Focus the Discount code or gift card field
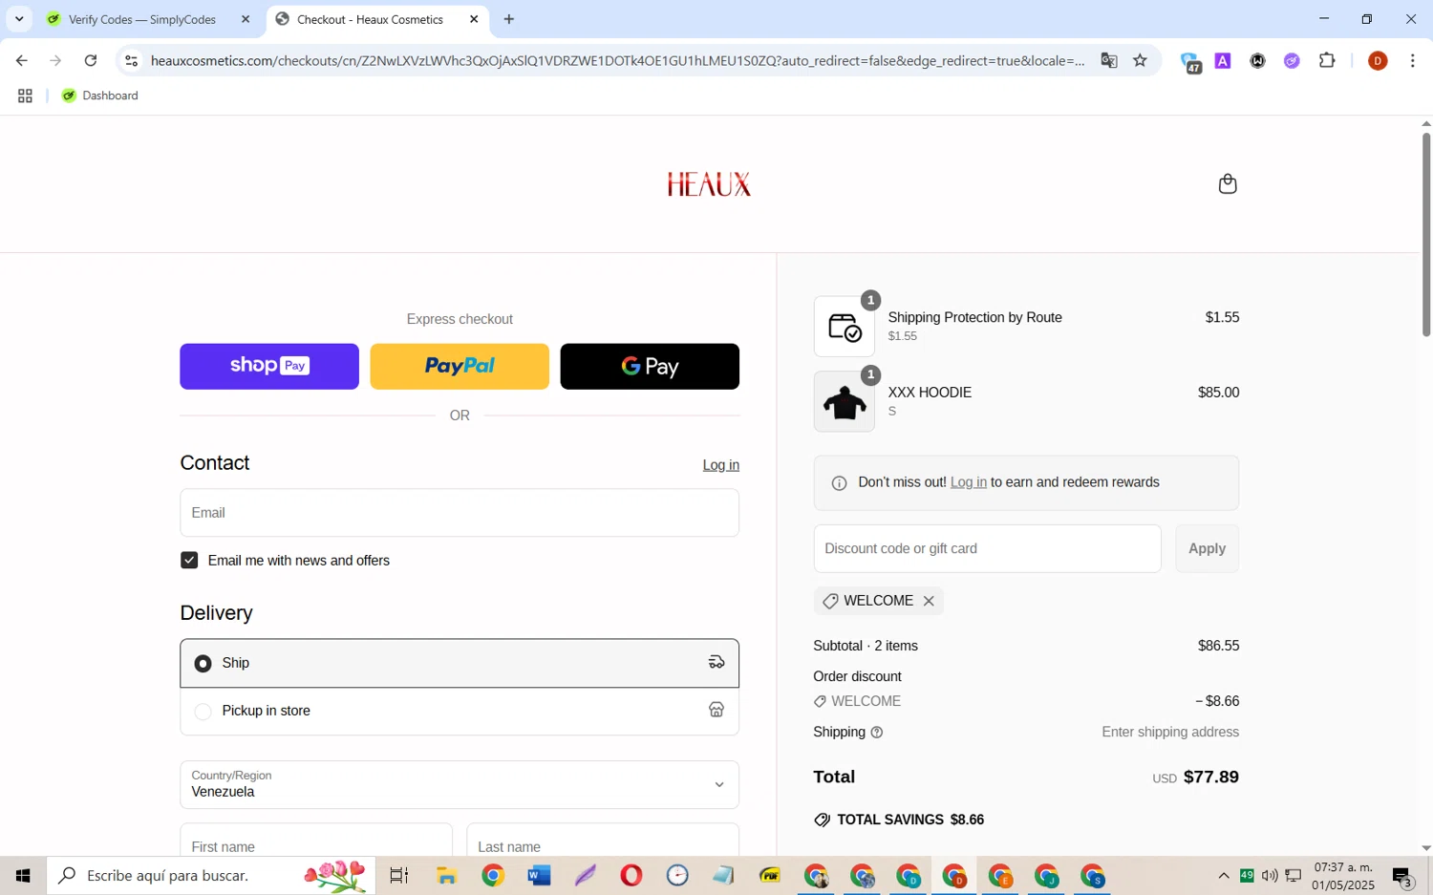The width and height of the screenshot is (1433, 895). pos(987,549)
